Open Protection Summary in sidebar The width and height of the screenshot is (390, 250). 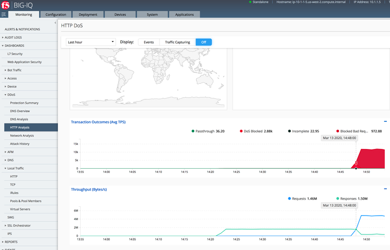pos(24,103)
